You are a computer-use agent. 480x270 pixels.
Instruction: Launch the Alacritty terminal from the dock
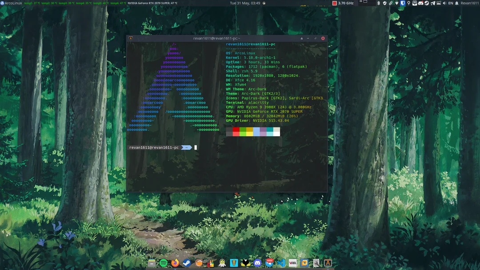tap(328, 263)
